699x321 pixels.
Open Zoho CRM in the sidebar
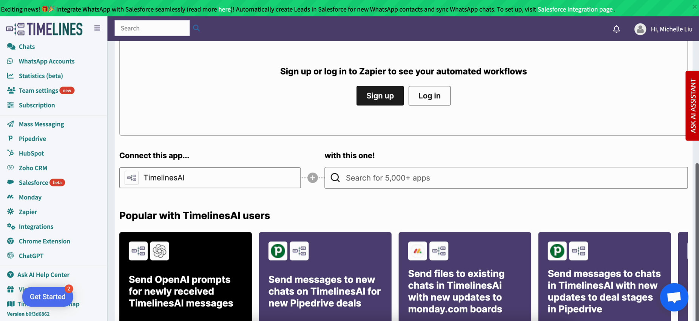coord(33,168)
